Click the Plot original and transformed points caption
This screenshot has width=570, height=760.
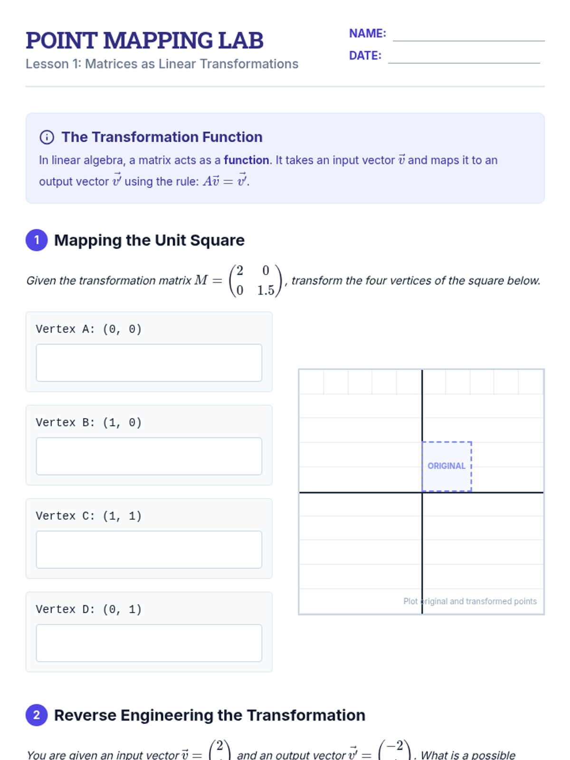pos(470,601)
